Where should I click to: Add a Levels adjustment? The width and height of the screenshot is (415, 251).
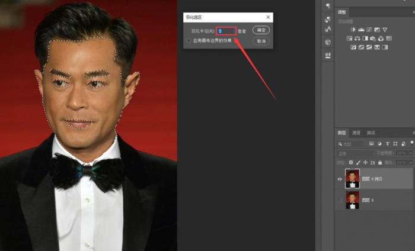tap(361, 29)
